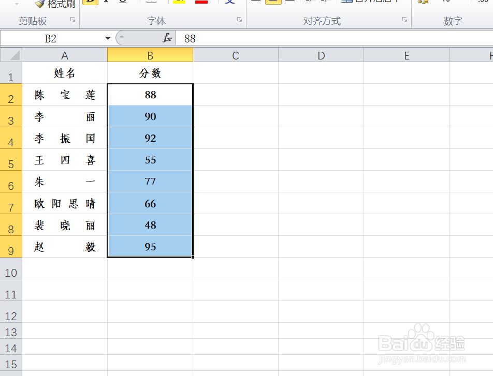Click the 姓名 header cell
The height and width of the screenshot is (376, 493).
(x=65, y=73)
